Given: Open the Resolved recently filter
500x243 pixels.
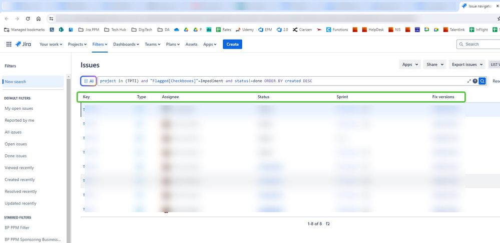Looking at the screenshot, I should (x=21, y=191).
